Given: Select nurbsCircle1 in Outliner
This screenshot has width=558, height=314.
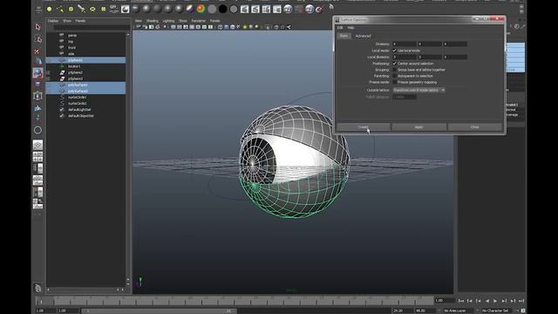Looking at the screenshot, I should point(77,97).
